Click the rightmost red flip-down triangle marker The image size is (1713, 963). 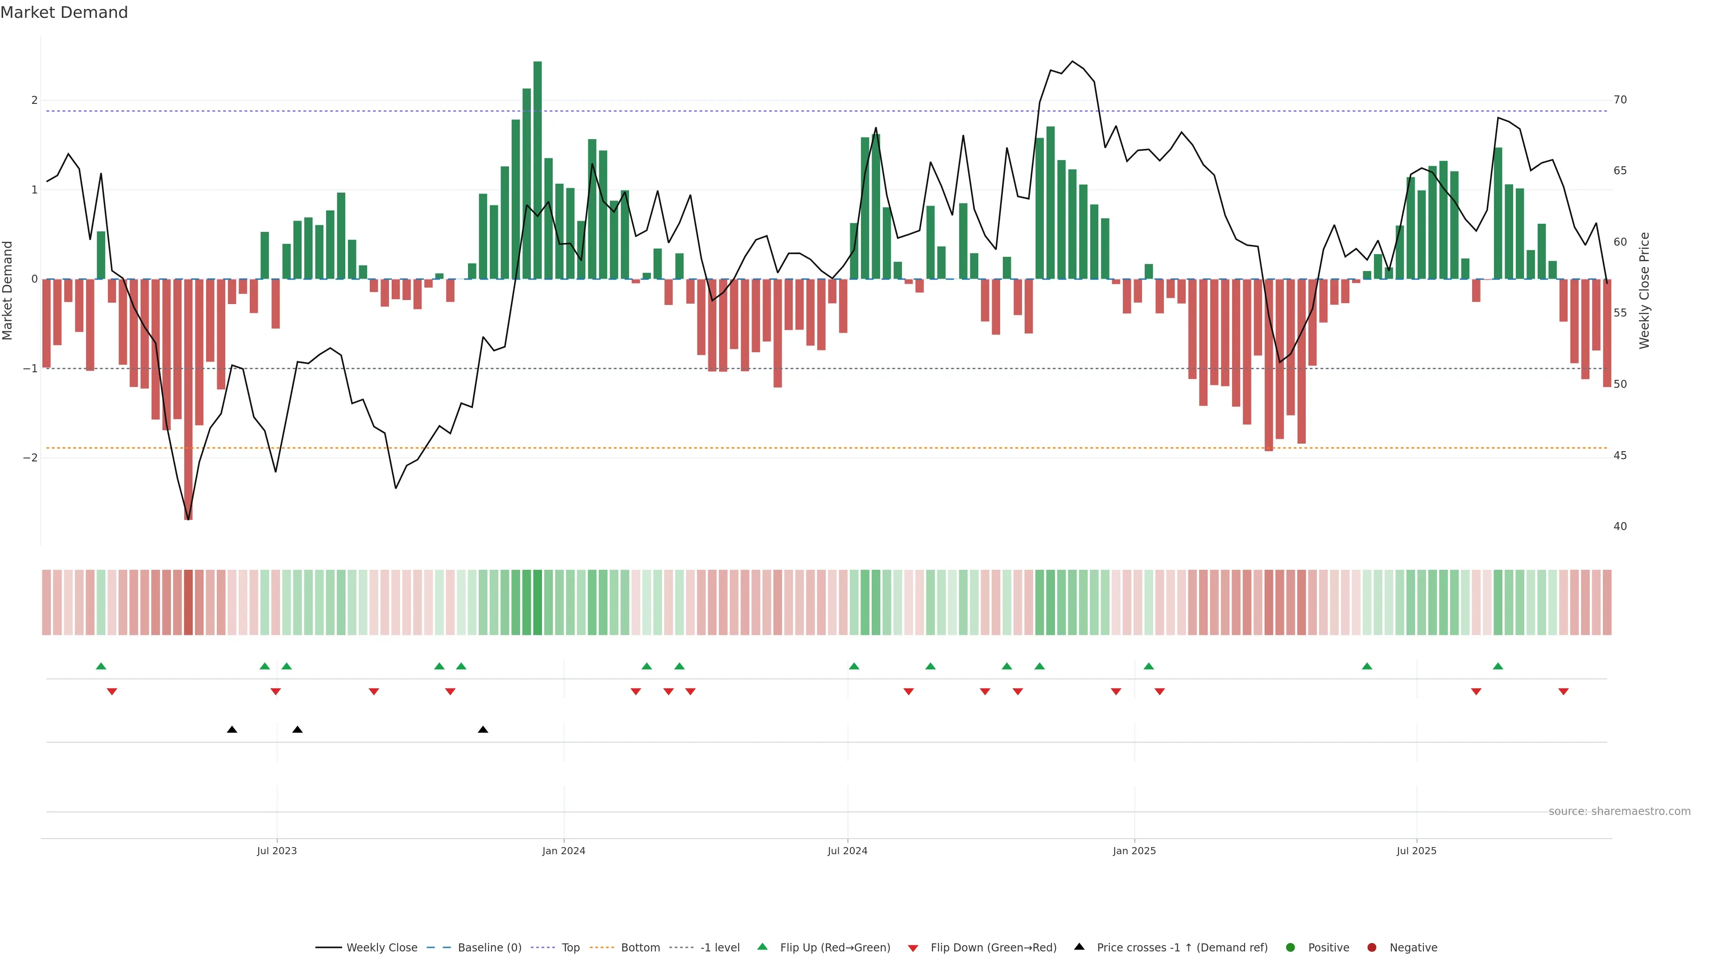click(x=1564, y=692)
